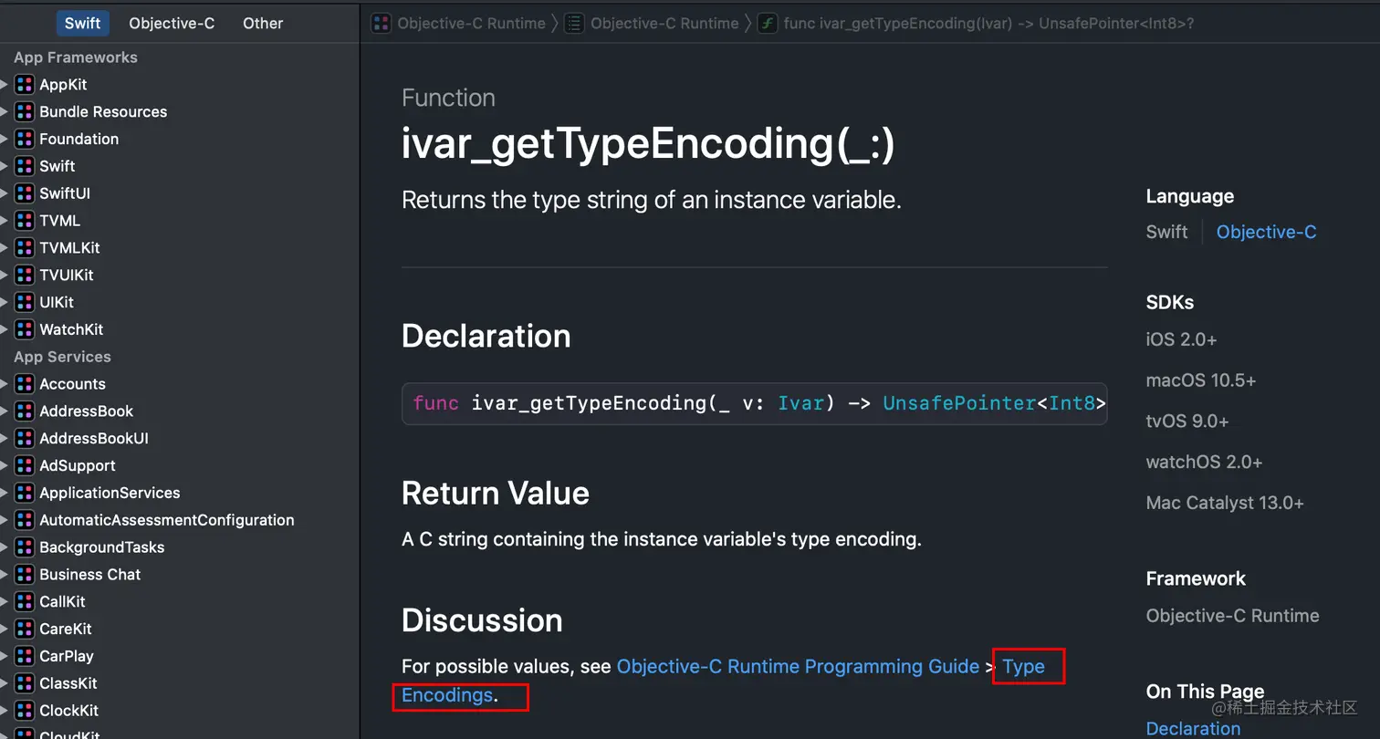The height and width of the screenshot is (739, 1380).
Task: Select the BackgroundTasks row
Action: (180, 547)
